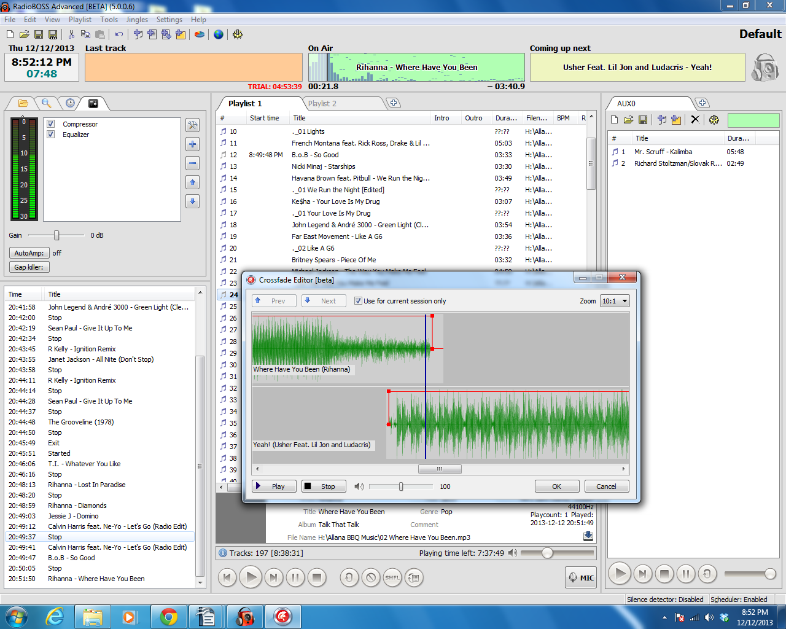Click OK in the Crossfade Editor
Screen dimensions: 786x629
pyautogui.click(x=557, y=486)
